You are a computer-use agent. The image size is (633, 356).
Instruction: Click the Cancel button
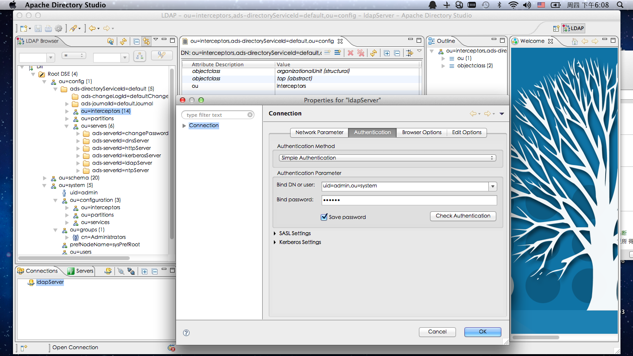[437, 332]
